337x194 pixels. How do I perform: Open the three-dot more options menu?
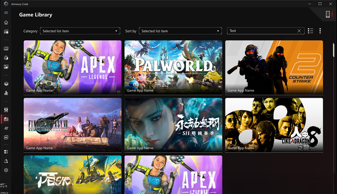pyautogui.click(x=320, y=31)
